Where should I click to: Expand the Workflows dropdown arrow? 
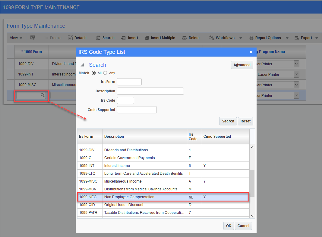click(241, 38)
